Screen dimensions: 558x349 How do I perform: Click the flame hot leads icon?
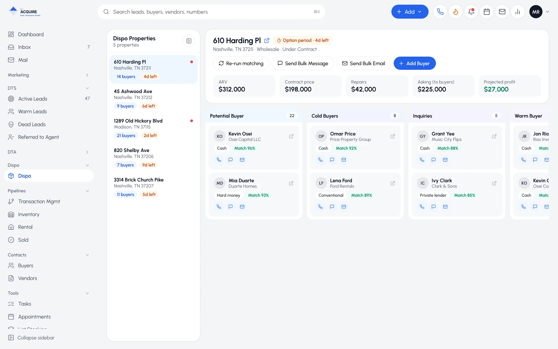(455, 12)
